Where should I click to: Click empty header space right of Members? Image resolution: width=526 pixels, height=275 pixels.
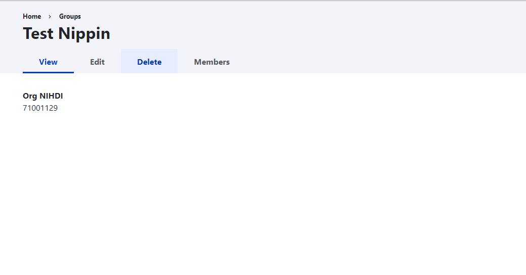[x=354, y=62]
